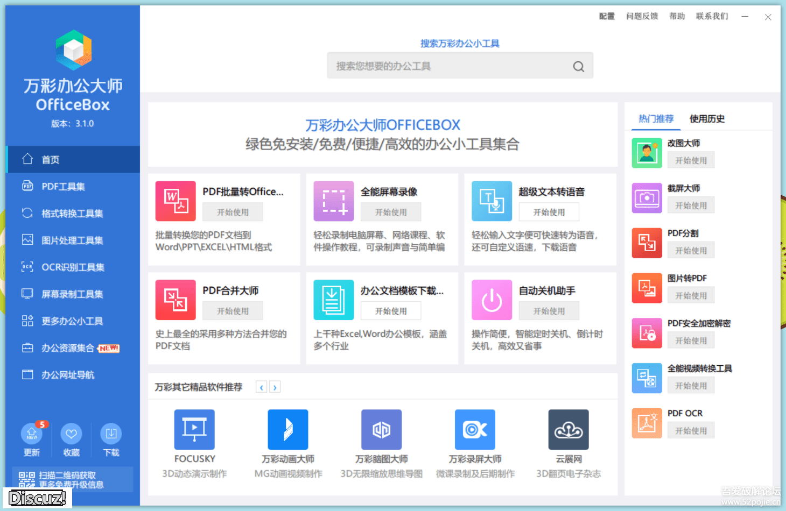
Task: Click 开始使用 under 改图大师
Action: [x=691, y=160]
